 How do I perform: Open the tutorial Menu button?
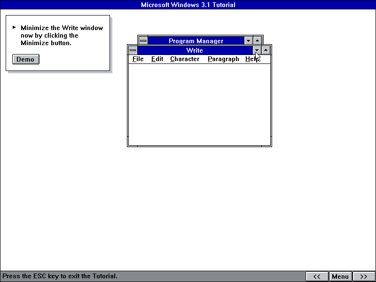point(340,276)
